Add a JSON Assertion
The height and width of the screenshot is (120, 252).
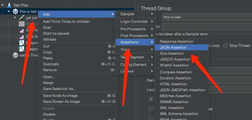point(182,47)
